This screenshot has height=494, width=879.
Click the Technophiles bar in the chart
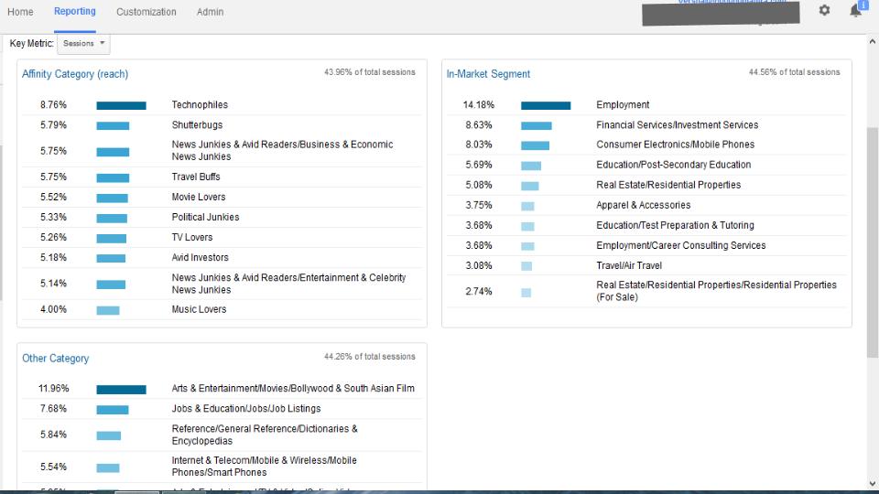121,105
